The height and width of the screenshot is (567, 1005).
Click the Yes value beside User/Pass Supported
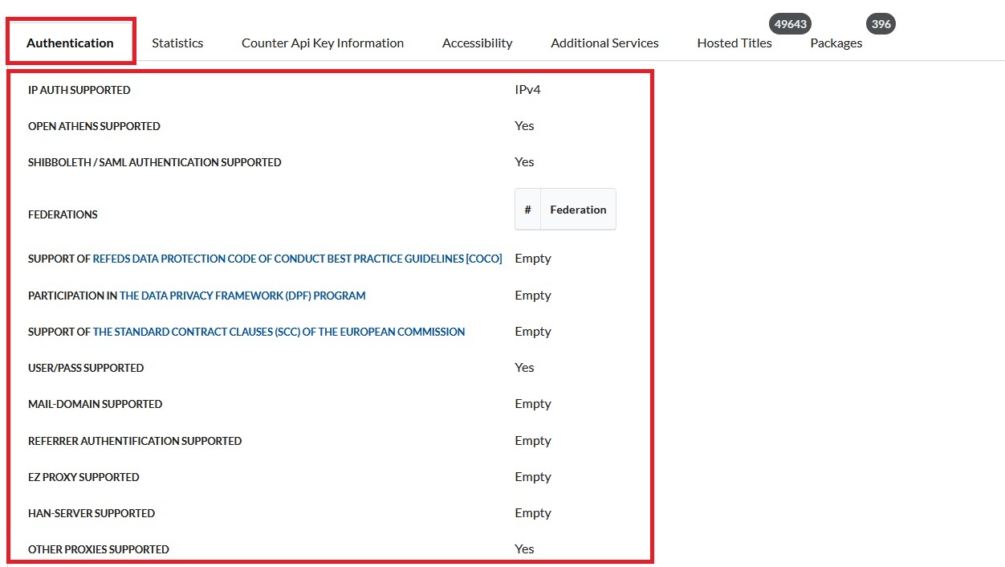click(x=524, y=367)
